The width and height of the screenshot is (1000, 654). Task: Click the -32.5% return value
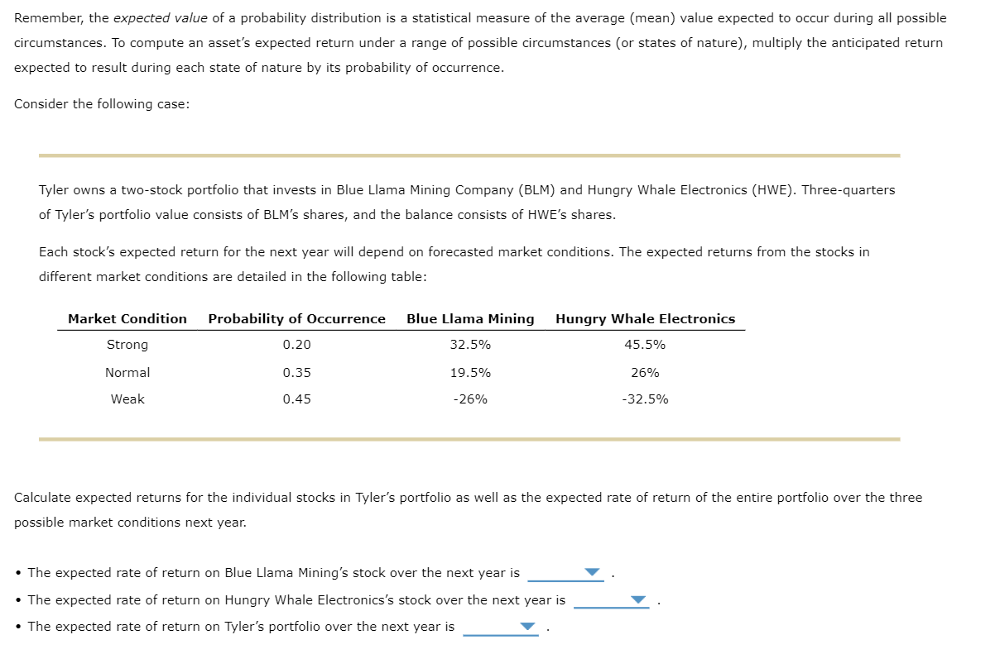point(644,399)
